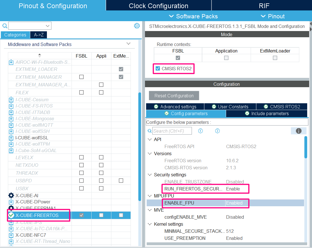This screenshot has width=312, height=248.
Task: Click the download icon beside X-CUBE-NFC7
Action: [11, 235]
